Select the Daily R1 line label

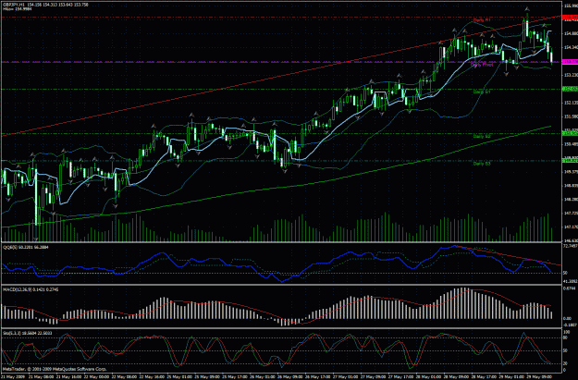click(x=482, y=20)
